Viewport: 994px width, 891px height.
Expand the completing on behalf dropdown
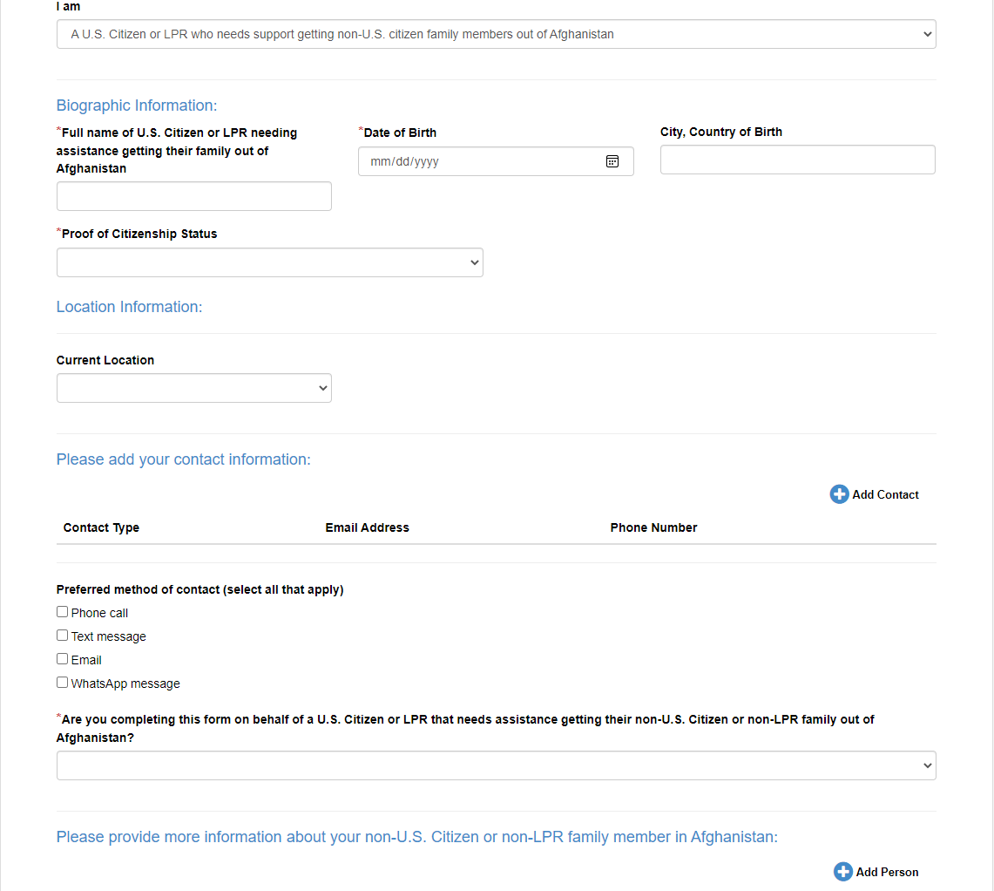[496, 765]
